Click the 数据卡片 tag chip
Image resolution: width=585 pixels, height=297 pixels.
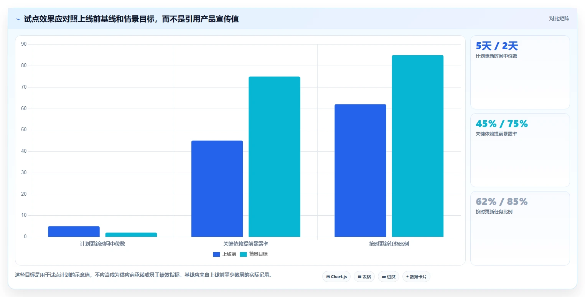point(416,277)
